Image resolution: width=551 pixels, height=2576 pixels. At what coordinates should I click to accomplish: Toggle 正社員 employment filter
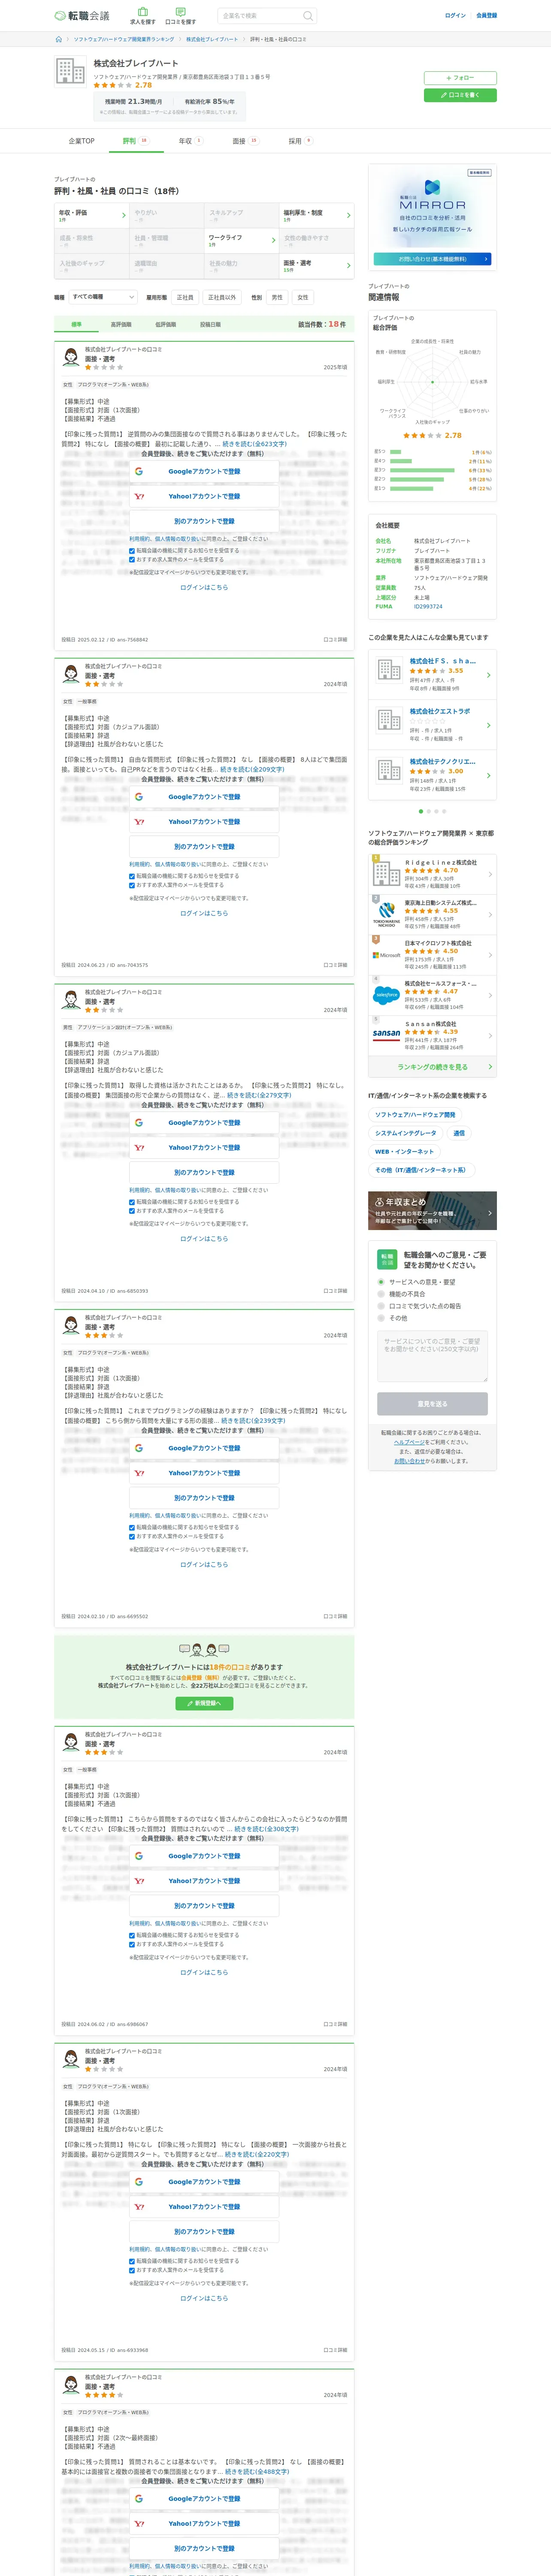click(185, 297)
